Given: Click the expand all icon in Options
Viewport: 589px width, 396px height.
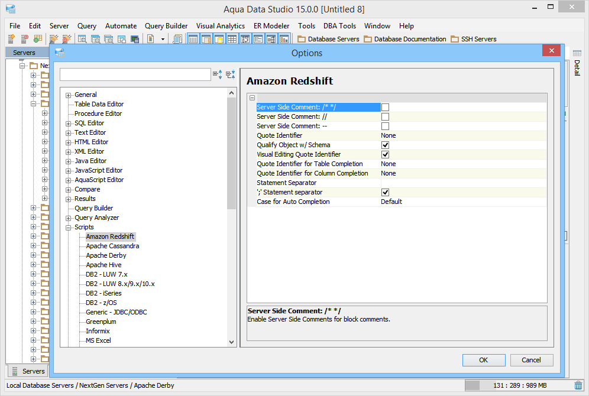Looking at the screenshot, I should click(218, 74).
